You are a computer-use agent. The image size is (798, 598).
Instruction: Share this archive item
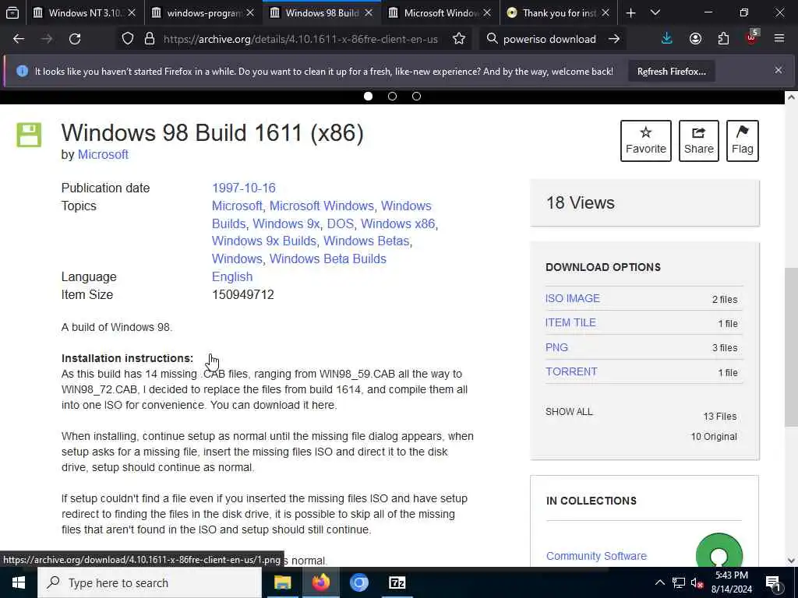pos(699,141)
